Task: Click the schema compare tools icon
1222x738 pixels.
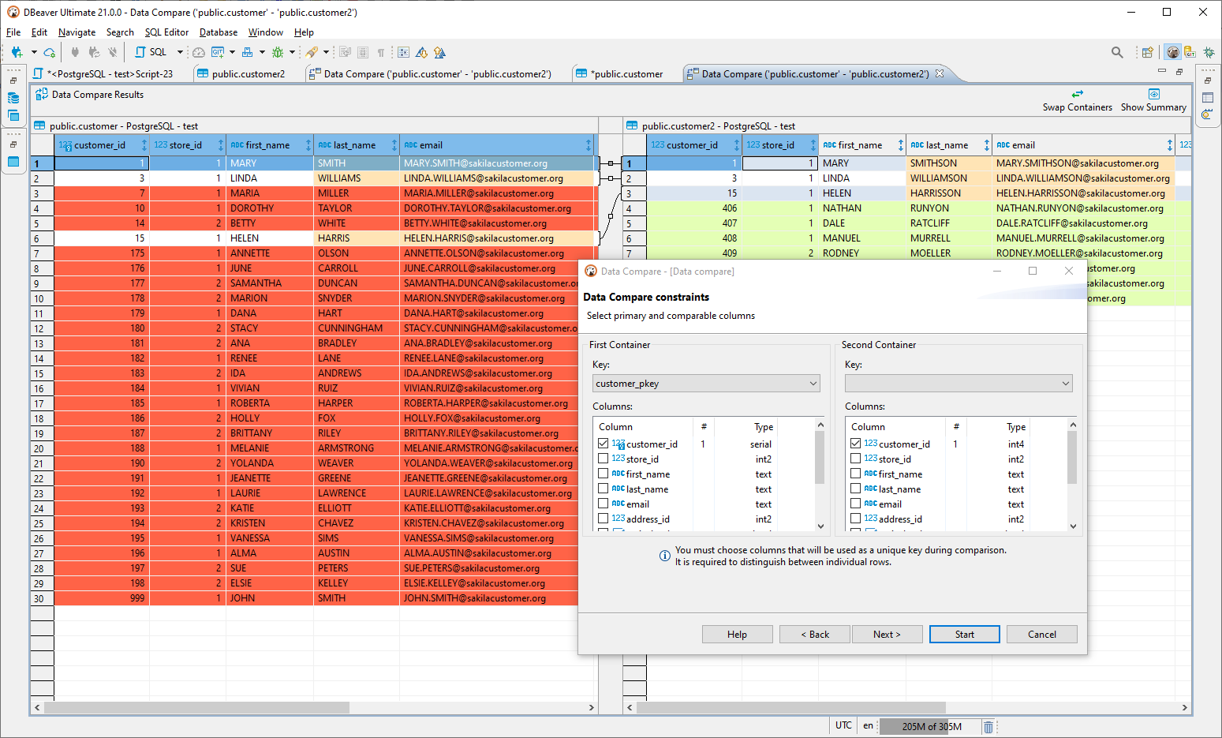Action: [x=248, y=52]
